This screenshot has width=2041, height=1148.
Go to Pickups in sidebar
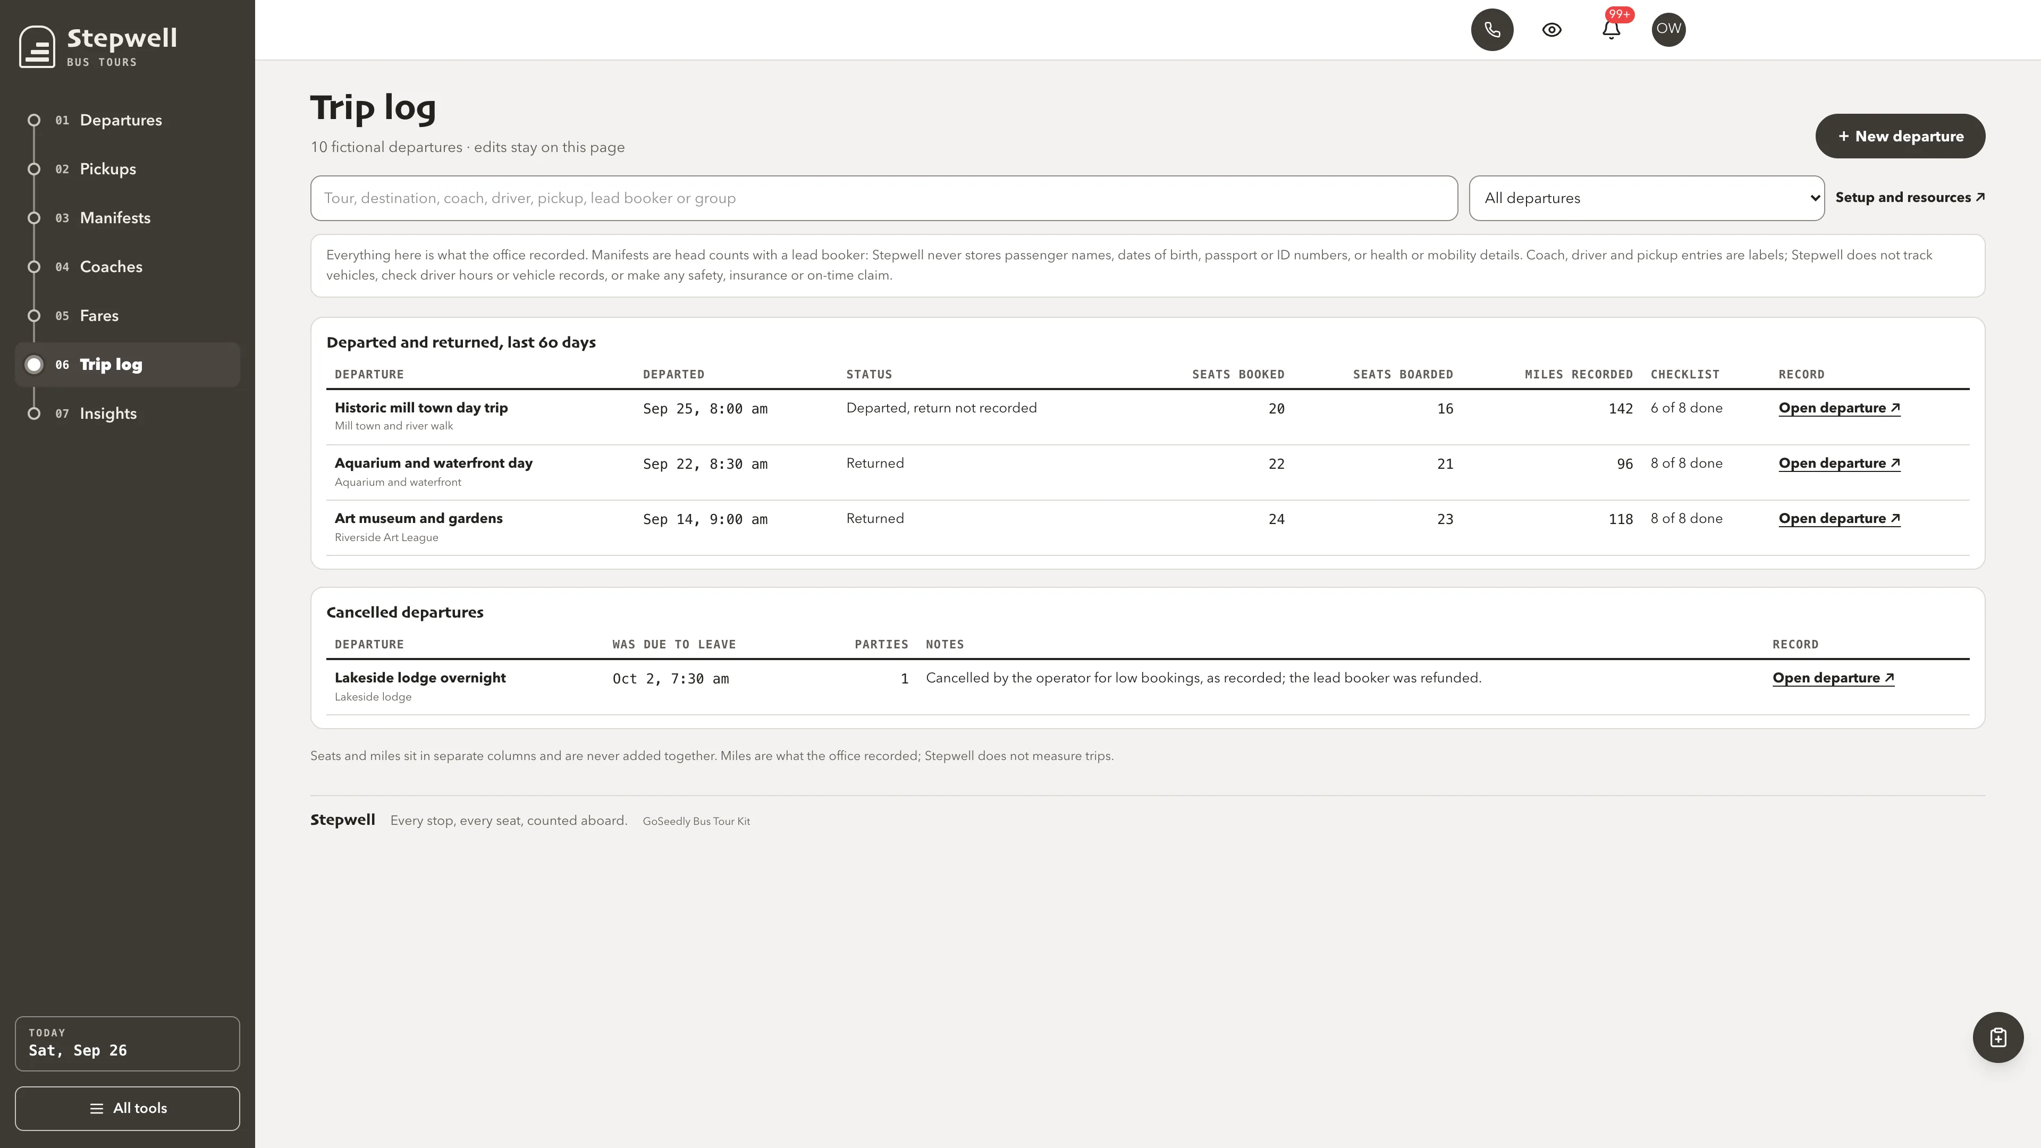coord(128,169)
